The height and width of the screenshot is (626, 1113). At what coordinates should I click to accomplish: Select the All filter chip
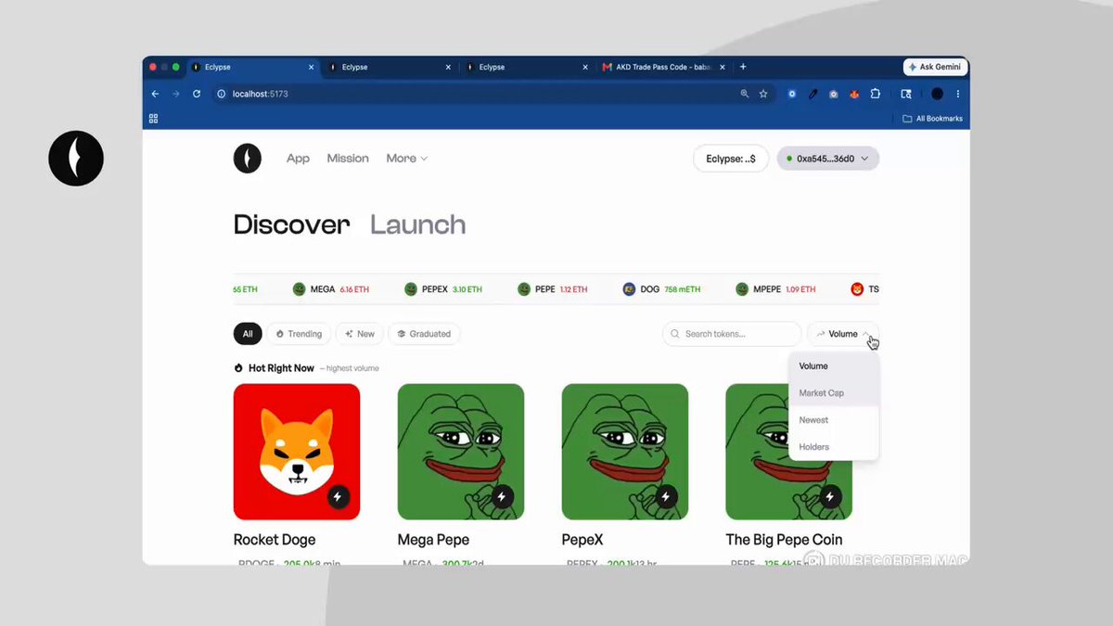[248, 334]
